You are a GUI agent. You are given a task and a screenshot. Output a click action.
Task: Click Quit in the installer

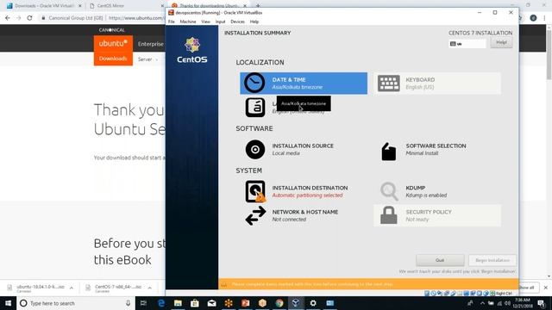click(440, 260)
